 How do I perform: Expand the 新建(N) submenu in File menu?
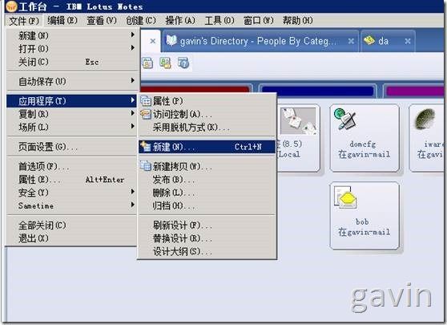72,35
